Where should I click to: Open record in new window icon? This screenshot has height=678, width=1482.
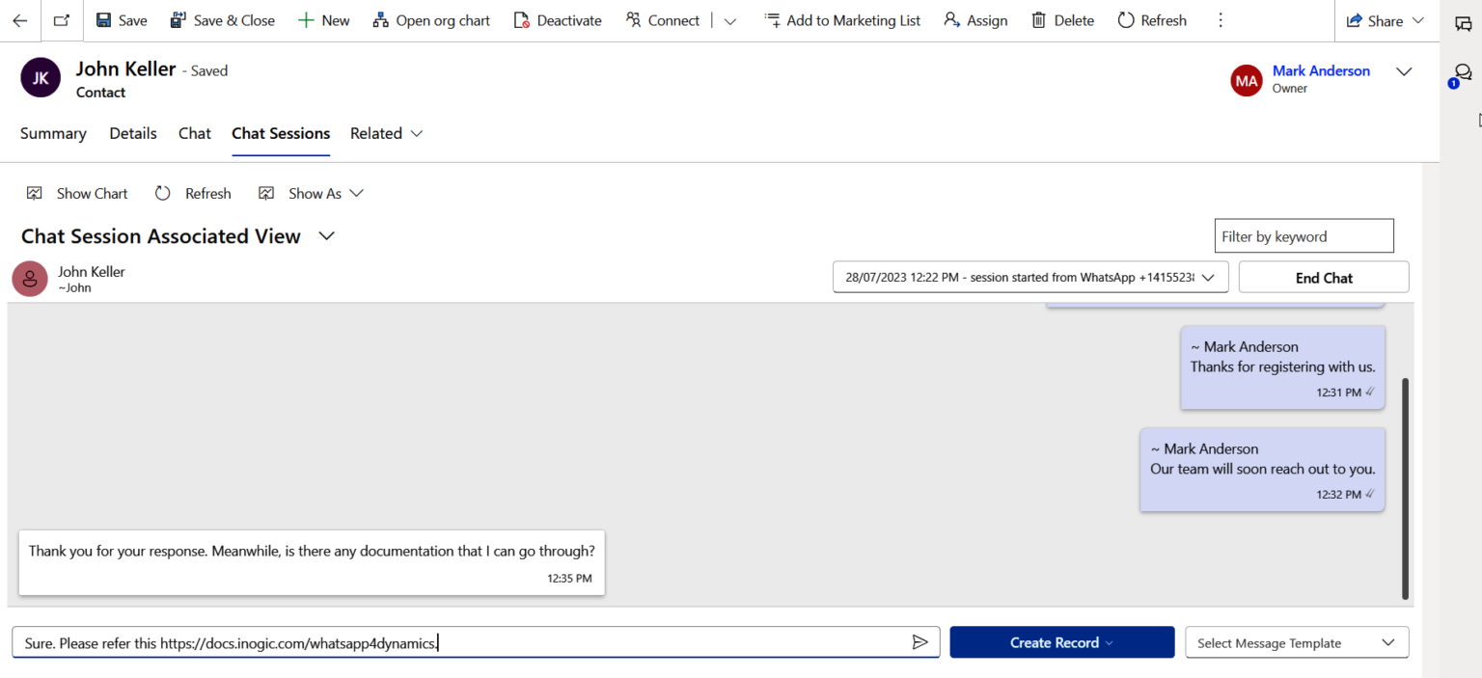(62, 20)
